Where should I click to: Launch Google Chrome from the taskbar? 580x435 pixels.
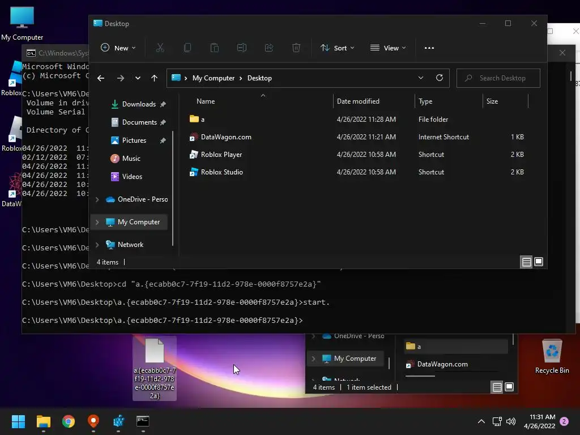(69, 421)
